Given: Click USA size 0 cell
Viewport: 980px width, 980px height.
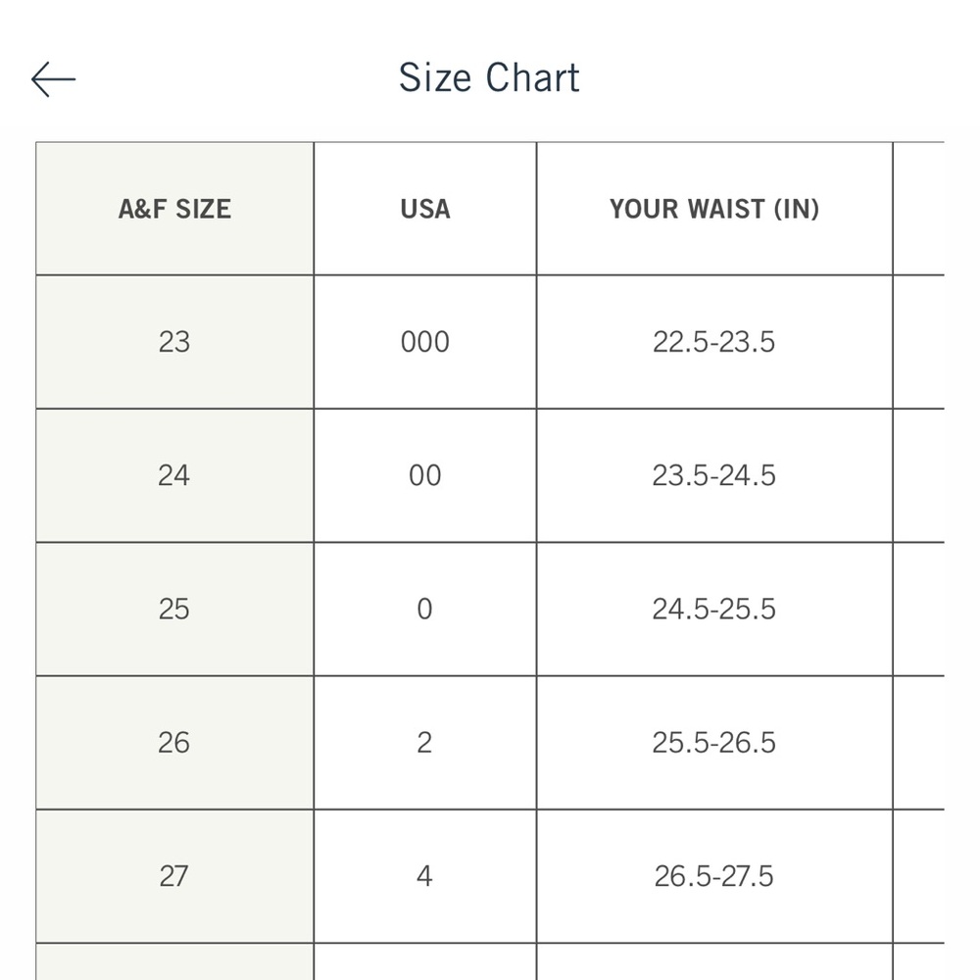Looking at the screenshot, I should (x=425, y=610).
